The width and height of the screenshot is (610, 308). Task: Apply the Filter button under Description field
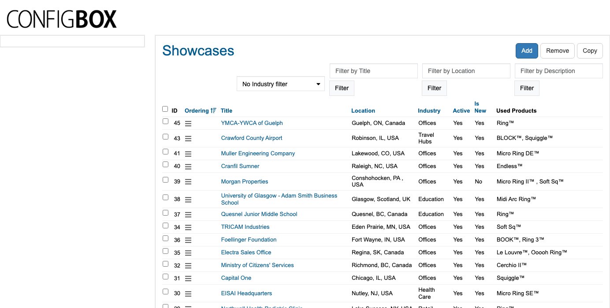(527, 88)
